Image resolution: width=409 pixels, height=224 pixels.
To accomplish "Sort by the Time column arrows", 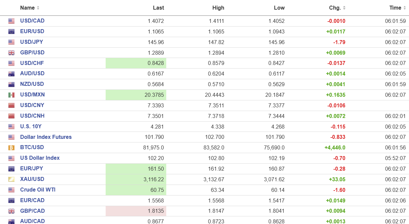I will click(404, 8).
